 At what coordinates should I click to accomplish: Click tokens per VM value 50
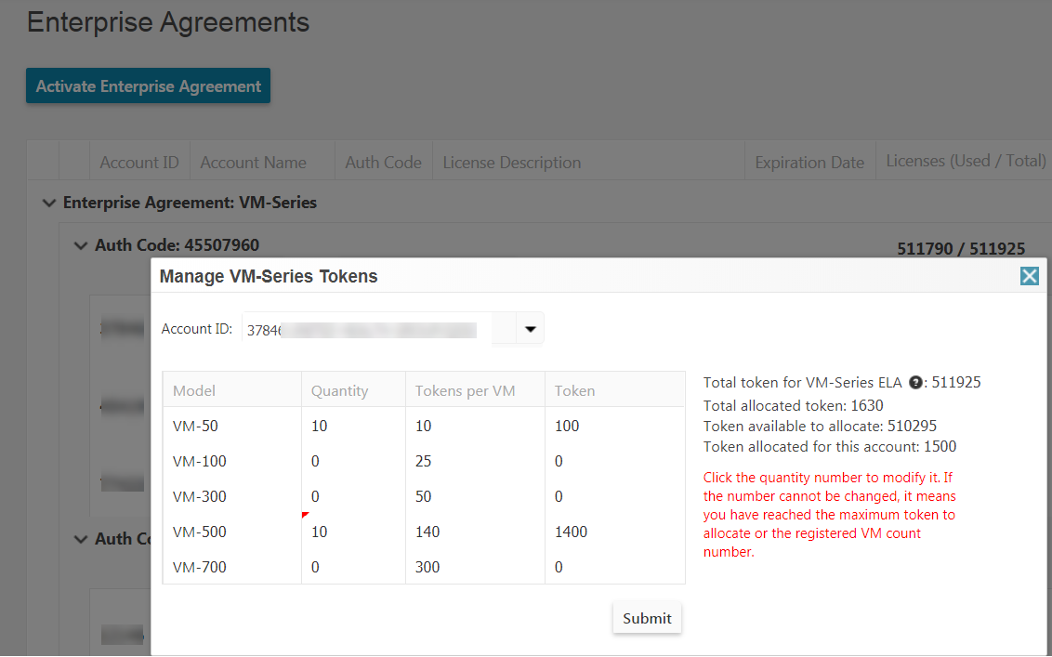tap(424, 496)
